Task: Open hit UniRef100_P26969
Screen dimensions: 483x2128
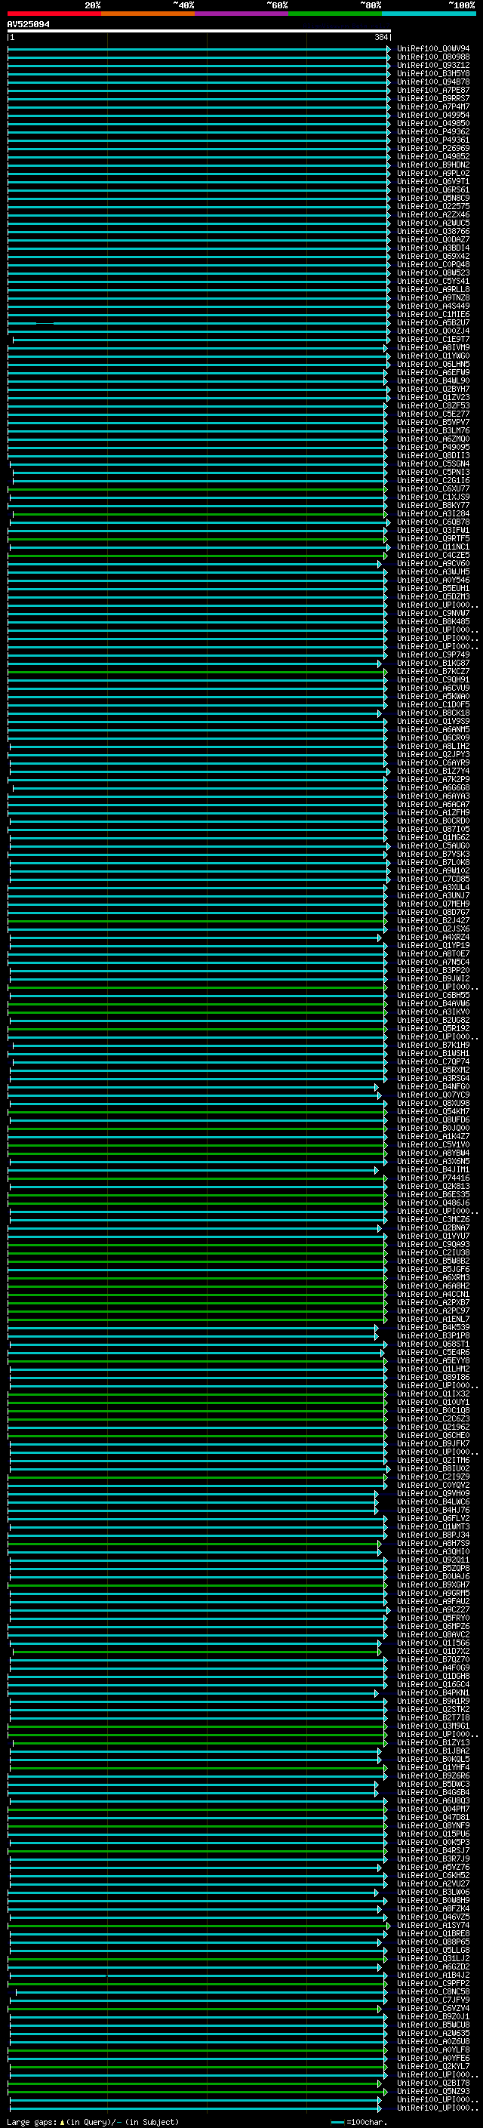Action: pyautogui.click(x=433, y=149)
